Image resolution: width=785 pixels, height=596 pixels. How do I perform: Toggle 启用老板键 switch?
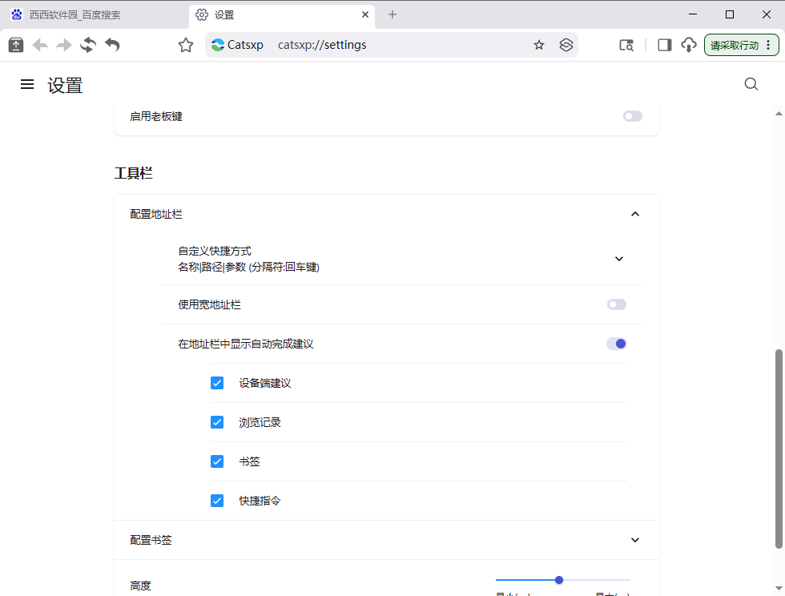tap(632, 116)
